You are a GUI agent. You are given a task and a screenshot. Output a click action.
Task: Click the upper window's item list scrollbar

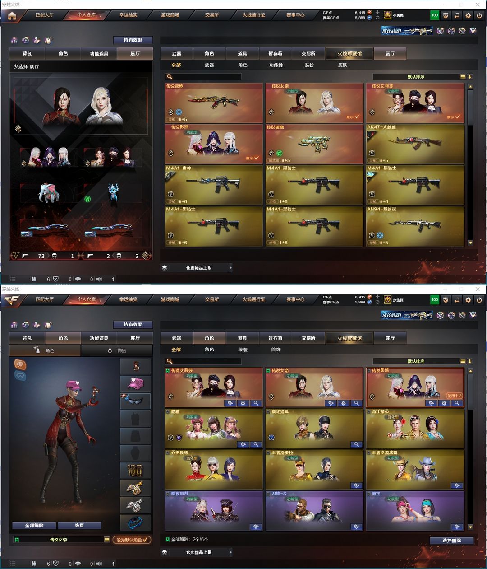click(x=470, y=108)
